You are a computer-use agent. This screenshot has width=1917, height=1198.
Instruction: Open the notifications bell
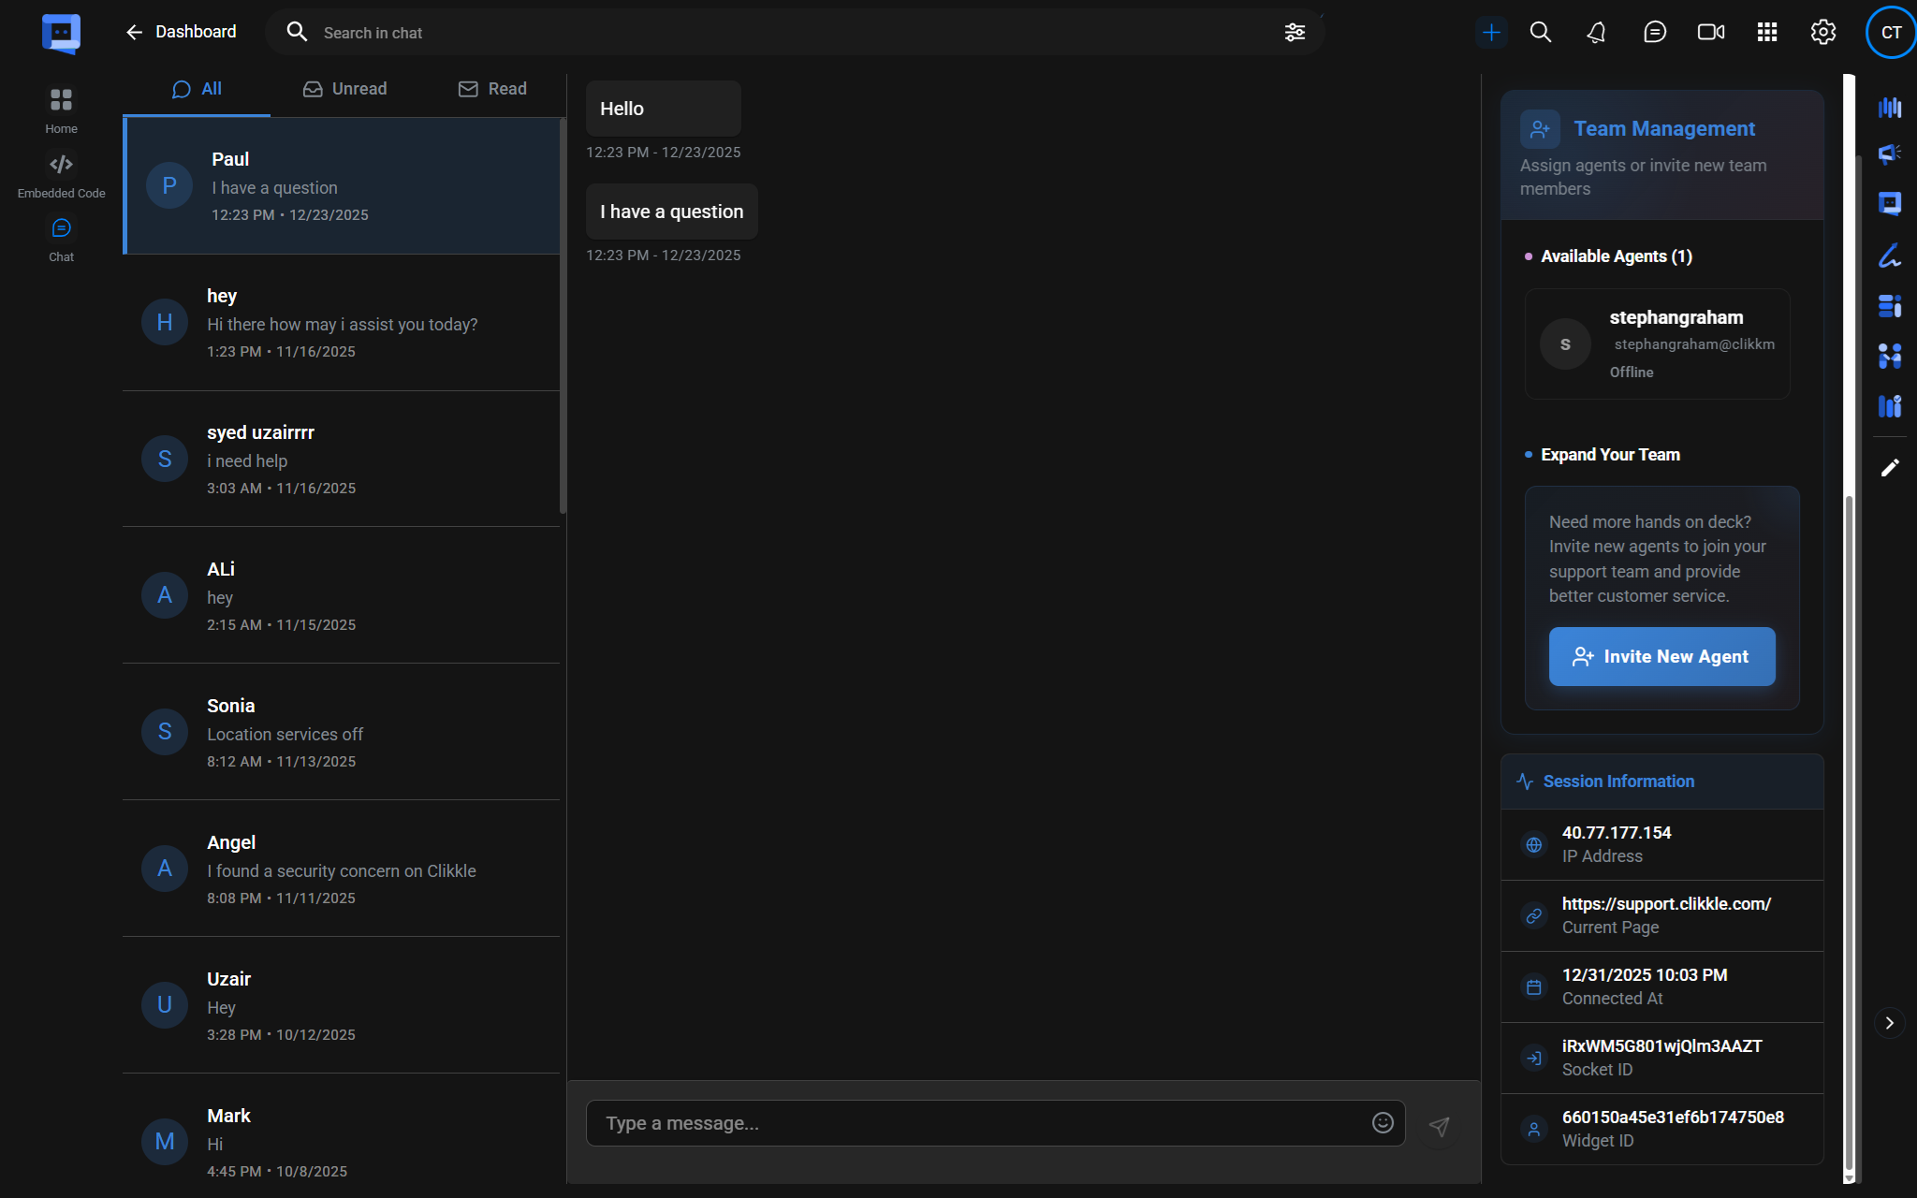[x=1597, y=33]
